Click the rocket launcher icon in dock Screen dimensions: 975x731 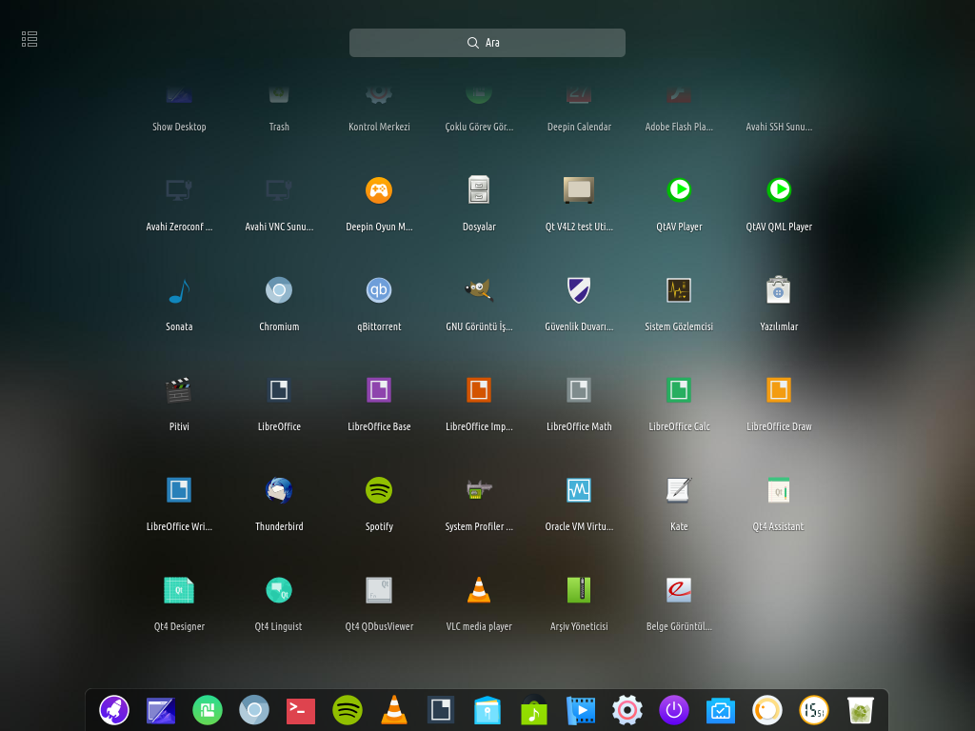[x=114, y=710]
